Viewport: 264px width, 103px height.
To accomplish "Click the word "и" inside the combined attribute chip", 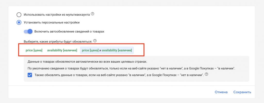I will point(100,50).
